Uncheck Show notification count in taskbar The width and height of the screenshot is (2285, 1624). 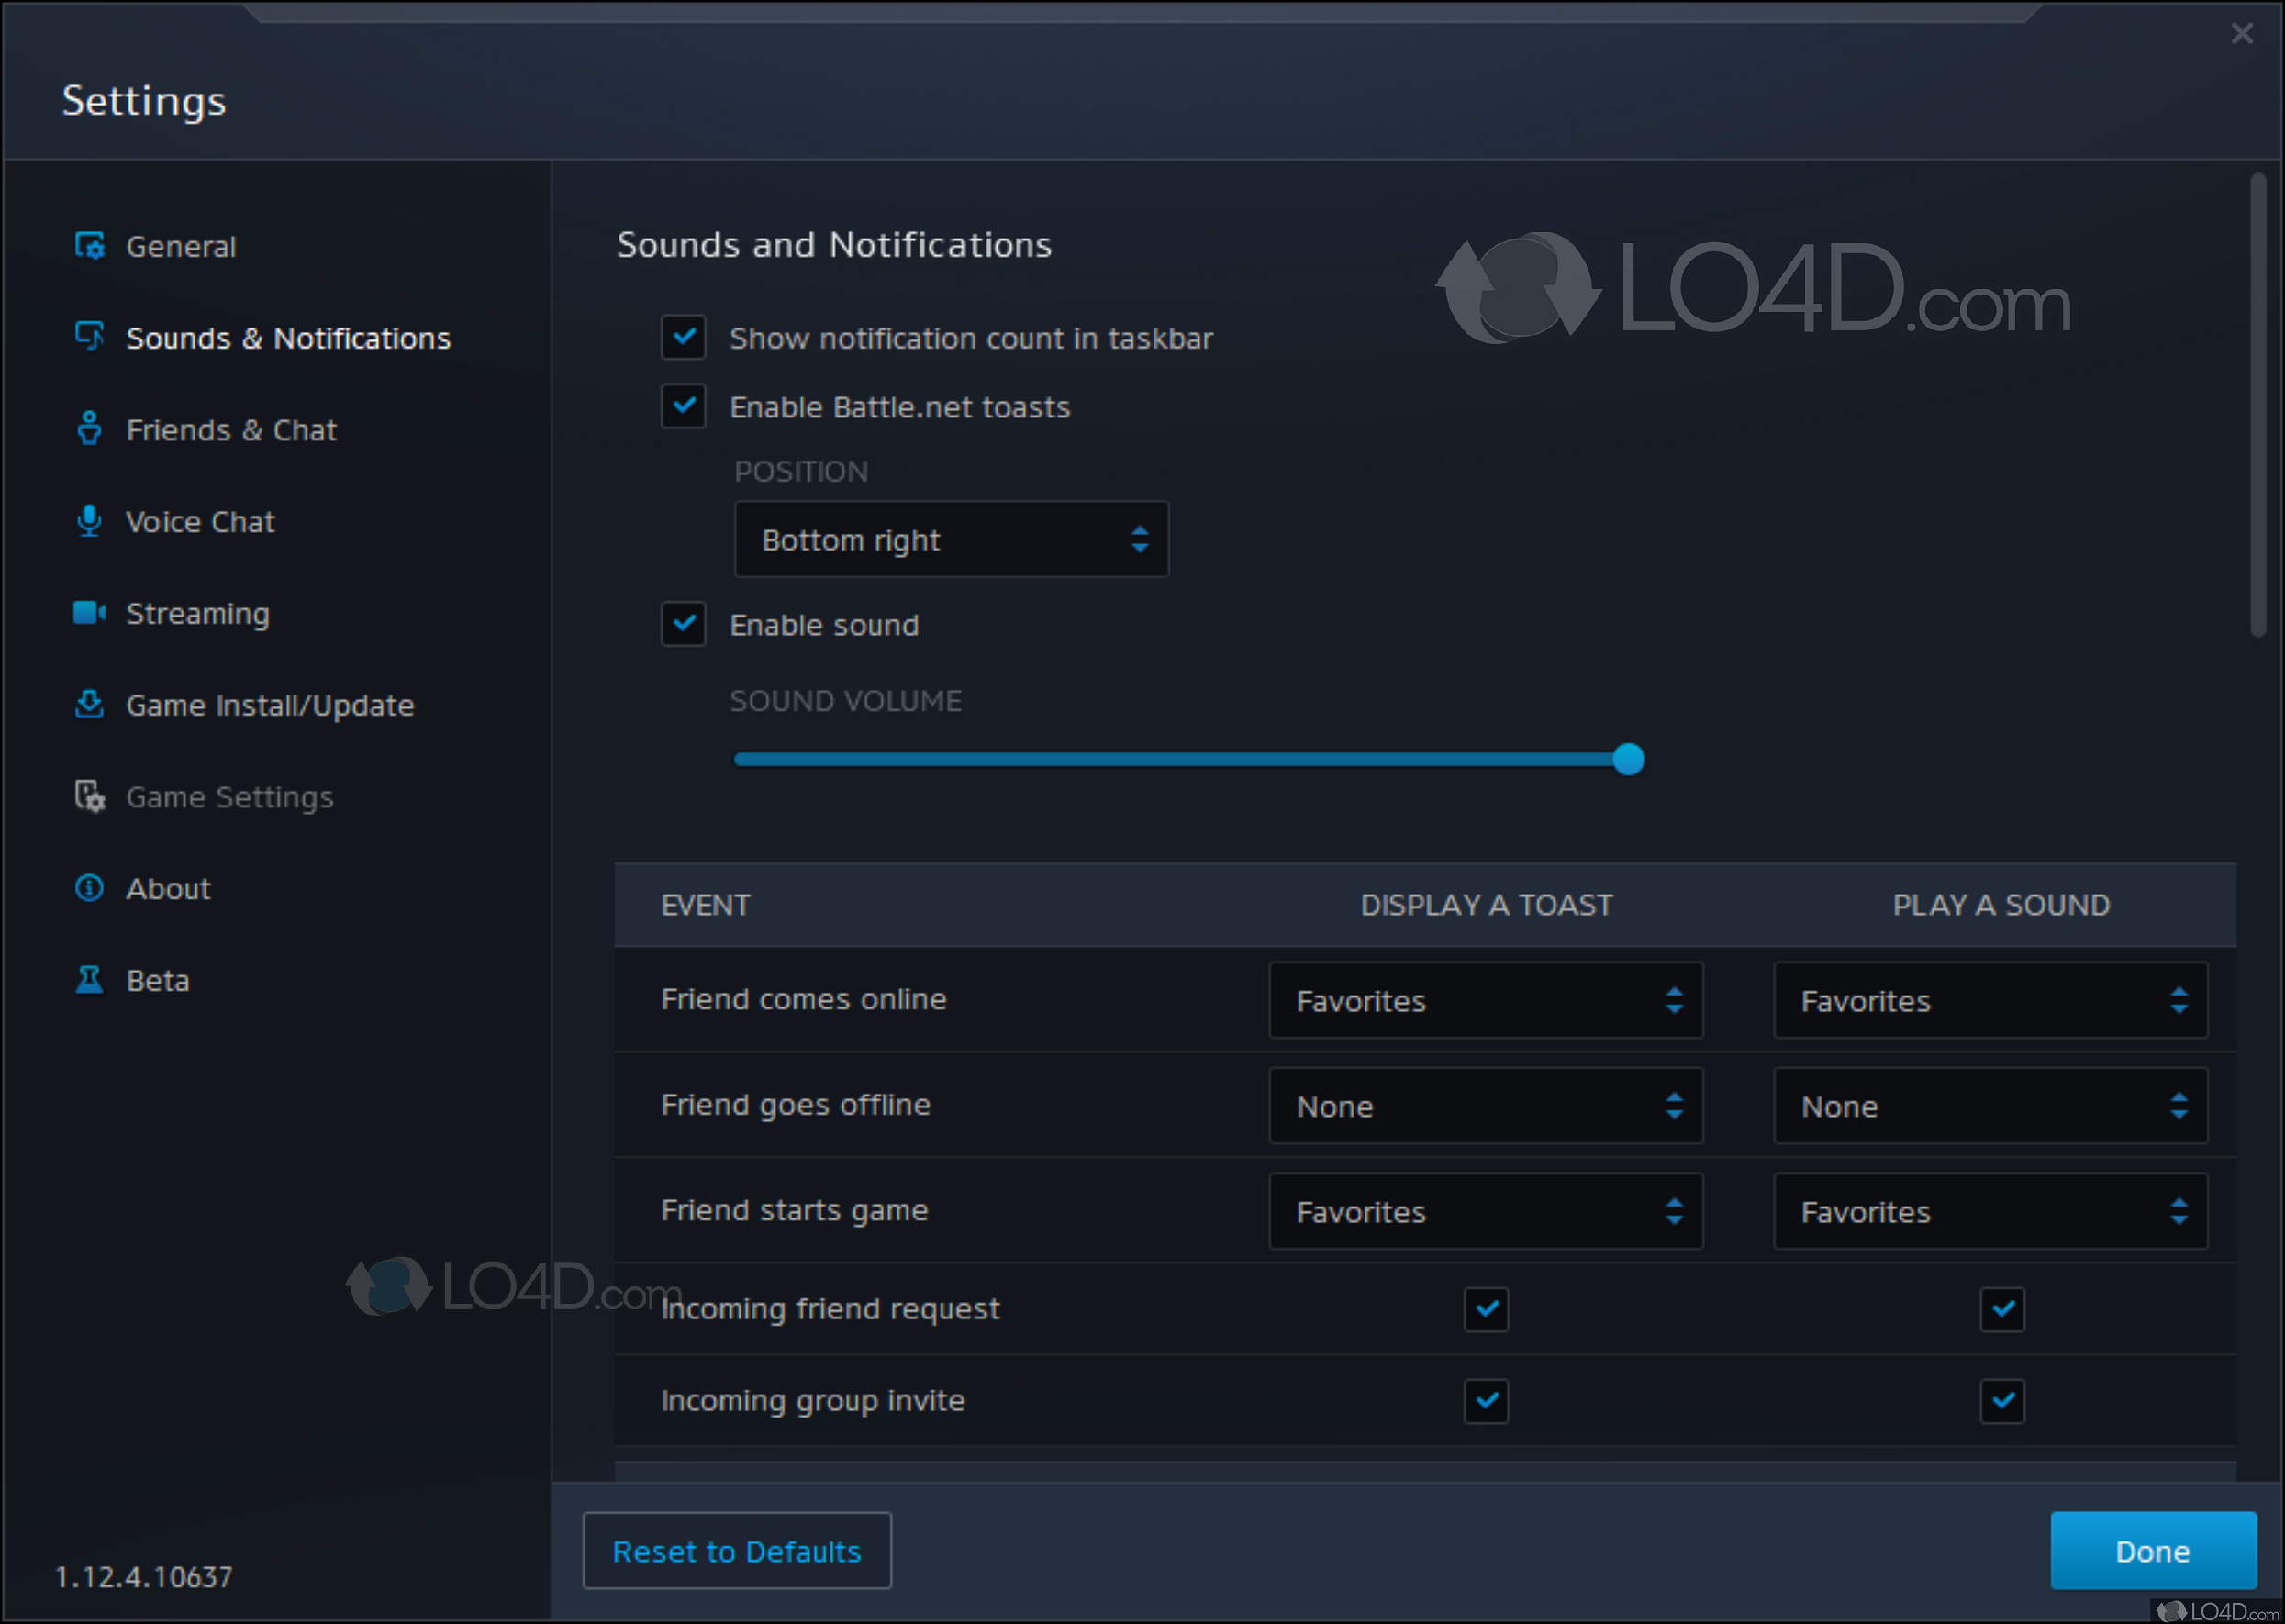point(683,338)
